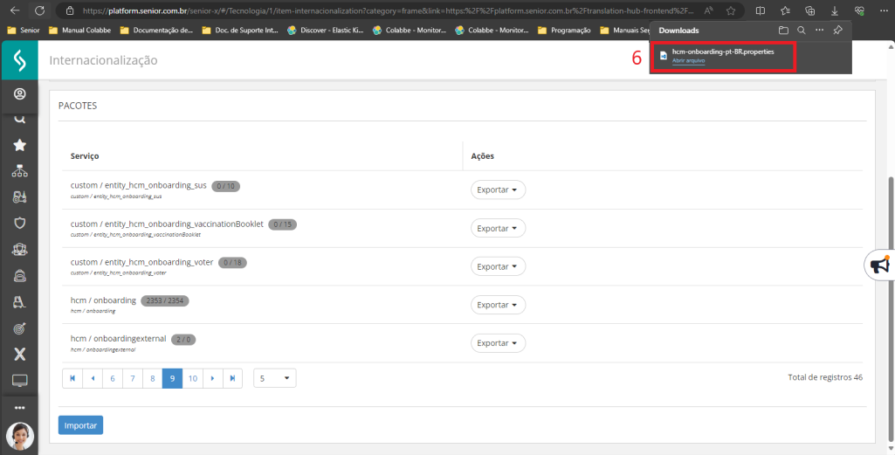
Task: Click Abrir arquivo link for downloaded file
Action: click(688, 60)
